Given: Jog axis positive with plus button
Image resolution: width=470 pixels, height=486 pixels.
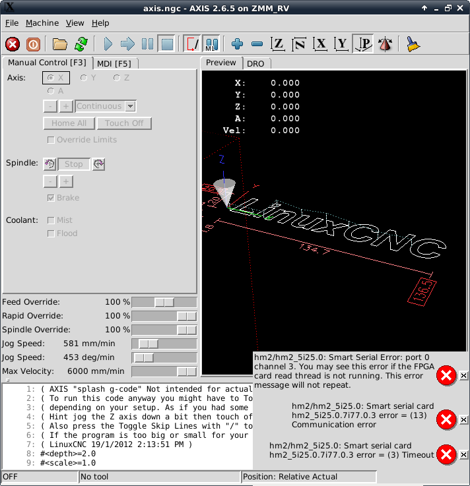Looking at the screenshot, I should click(66, 106).
